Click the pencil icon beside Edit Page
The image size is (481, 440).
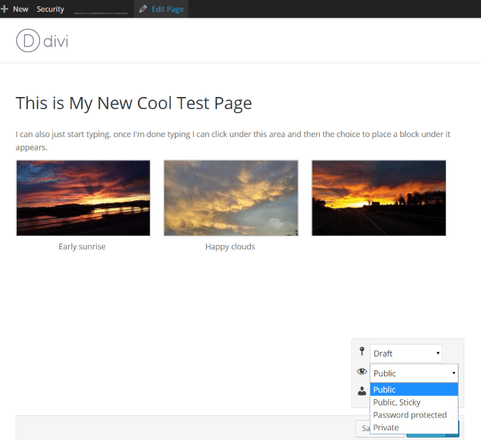143,9
